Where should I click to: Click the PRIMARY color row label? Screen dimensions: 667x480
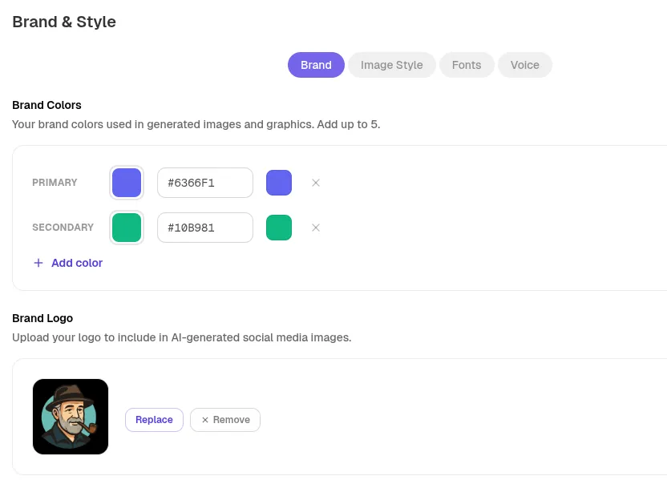click(55, 183)
